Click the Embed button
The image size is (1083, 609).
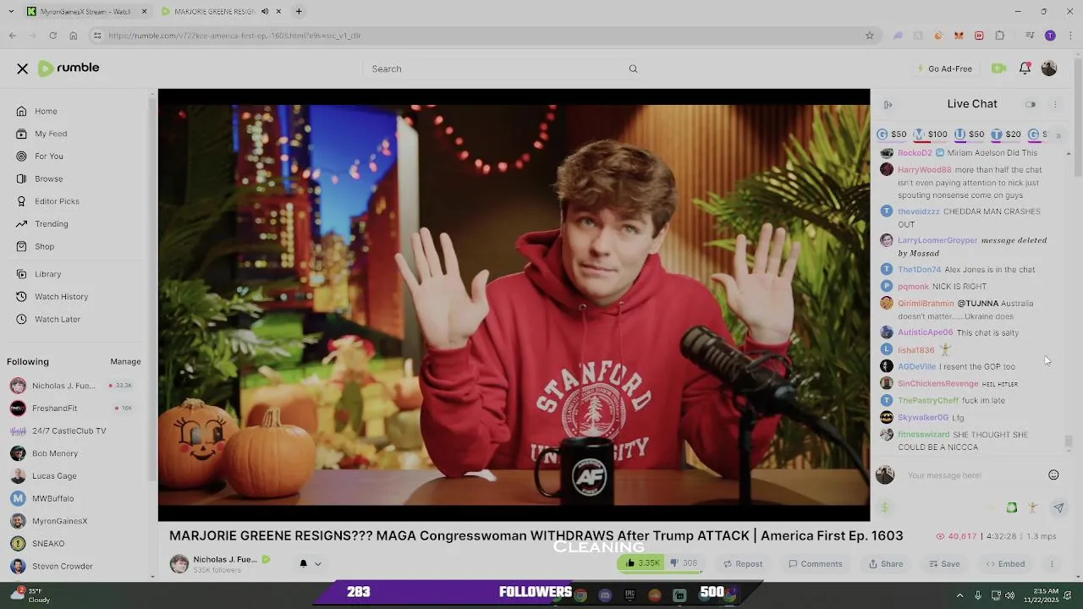[x=1005, y=564]
